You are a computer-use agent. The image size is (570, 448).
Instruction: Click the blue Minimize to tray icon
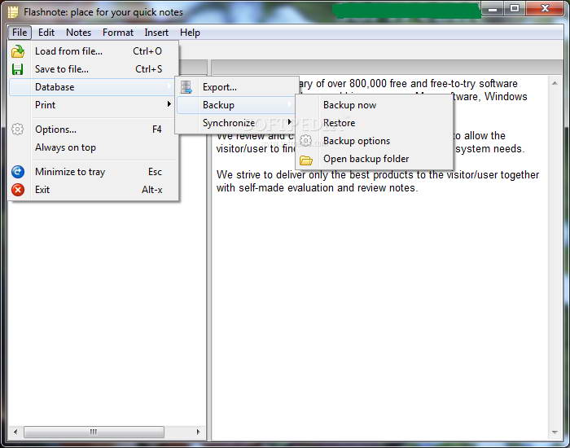click(17, 172)
